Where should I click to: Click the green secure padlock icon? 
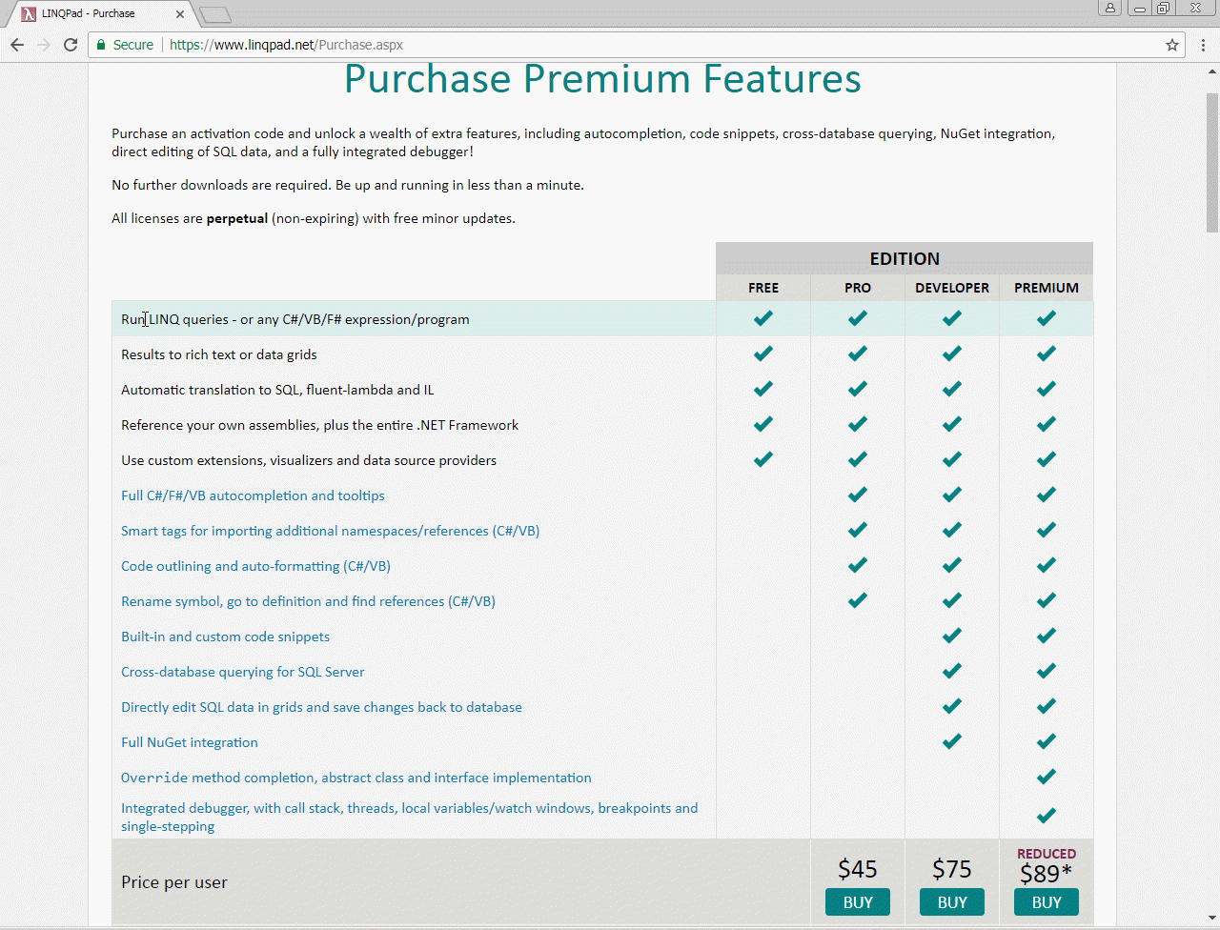(x=101, y=45)
